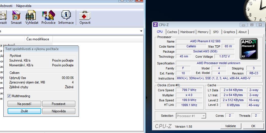
Task: Open the Možnosti menu
Action: coord(6,6)
